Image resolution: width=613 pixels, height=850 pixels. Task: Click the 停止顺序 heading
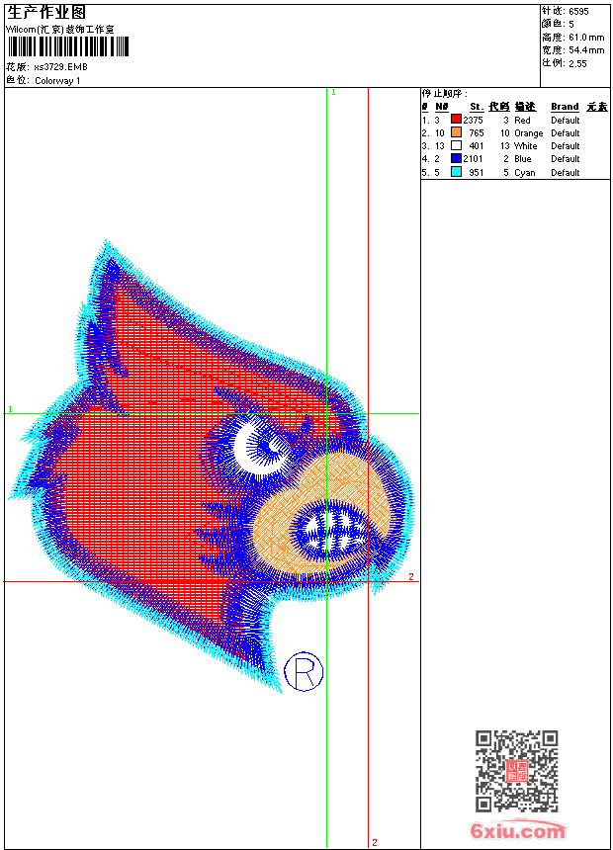tap(444, 94)
